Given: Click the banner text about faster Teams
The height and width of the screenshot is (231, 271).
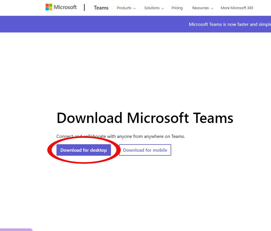Looking at the screenshot, I should pos(230,24).
